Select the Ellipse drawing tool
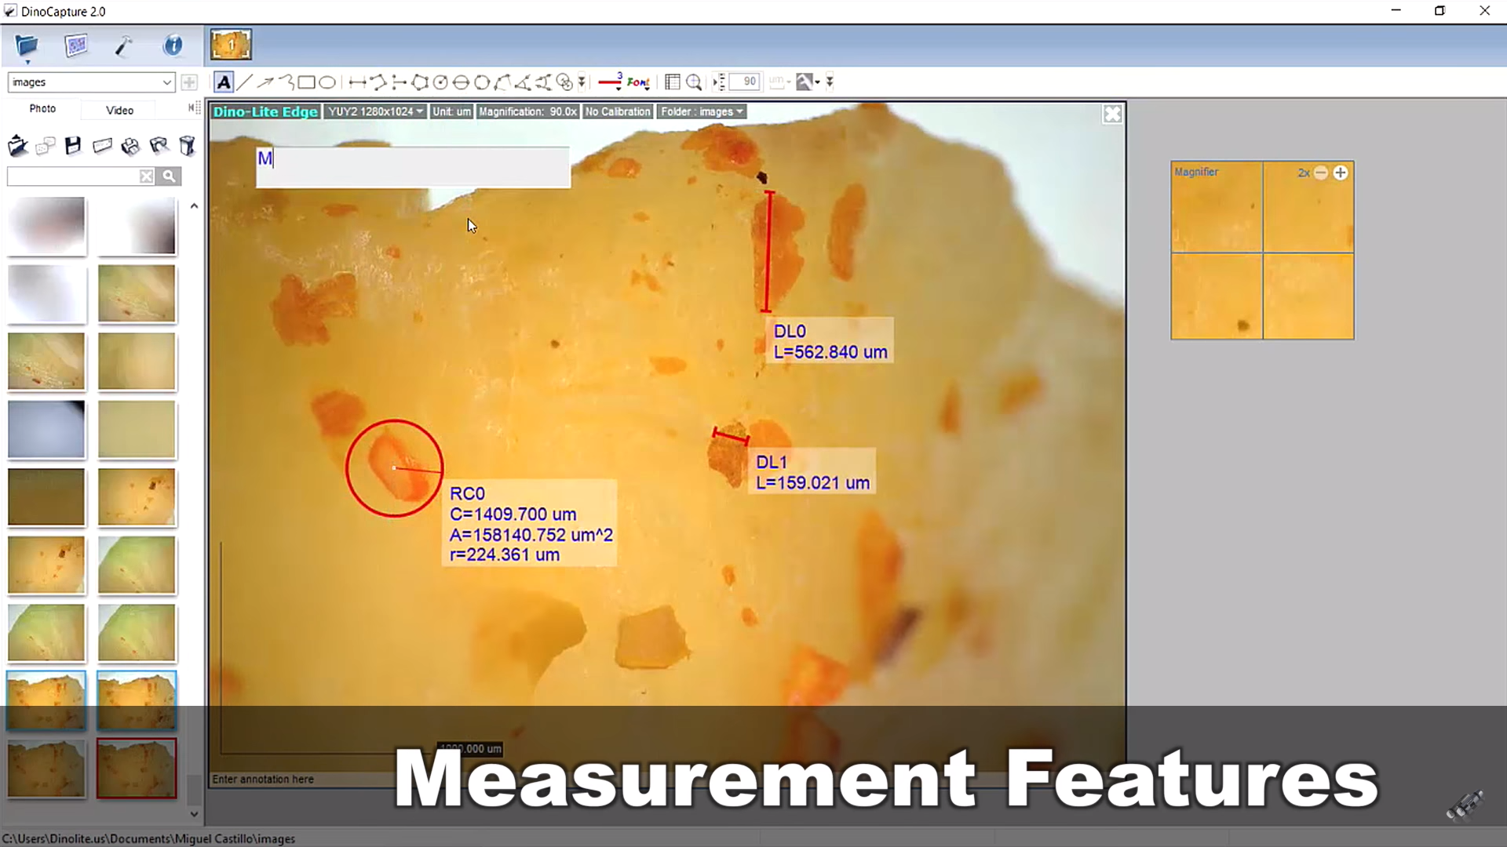This screenshot has height=847, width=1507. (327, 82)
